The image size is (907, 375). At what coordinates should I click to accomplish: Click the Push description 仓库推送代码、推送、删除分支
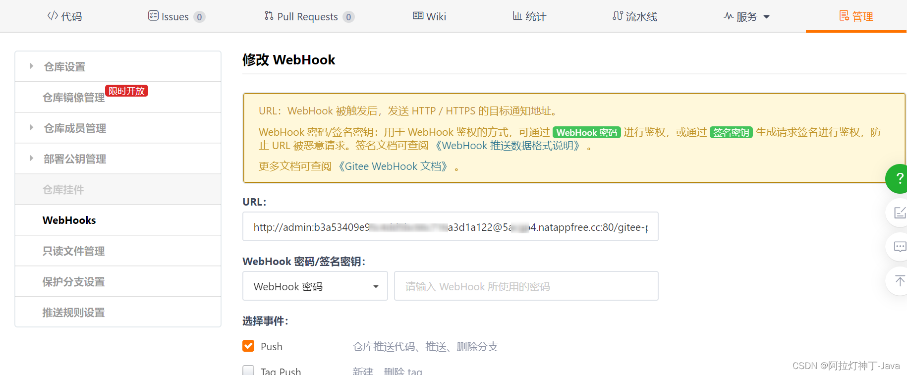(425, 346)
